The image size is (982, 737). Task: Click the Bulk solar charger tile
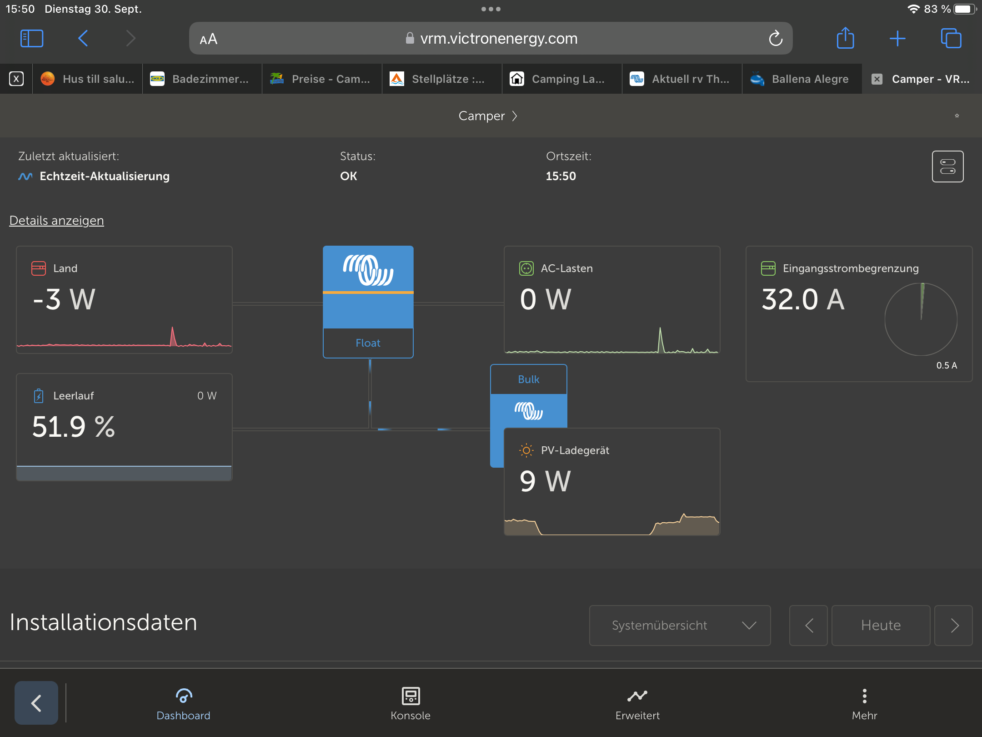(x=528, y=396)
